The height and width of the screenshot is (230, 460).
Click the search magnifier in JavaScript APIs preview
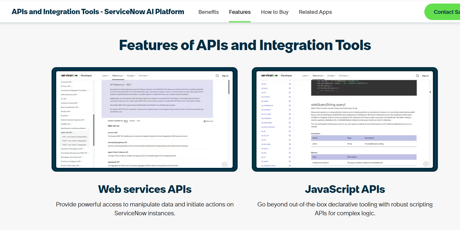pyautogui.click(x=418, y=76)
